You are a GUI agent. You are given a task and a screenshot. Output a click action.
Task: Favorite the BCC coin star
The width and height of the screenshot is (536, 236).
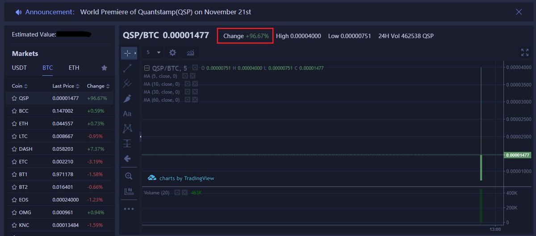(x=14, y=111)
